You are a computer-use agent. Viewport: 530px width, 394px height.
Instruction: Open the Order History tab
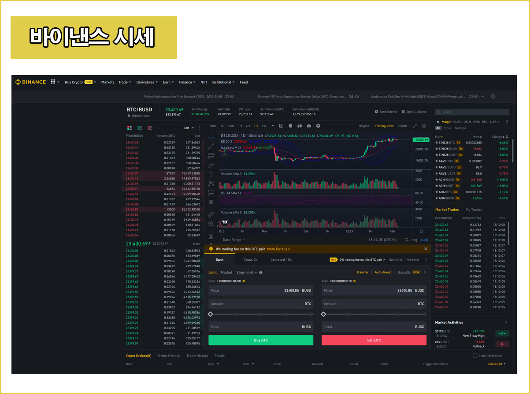[169, 356]
